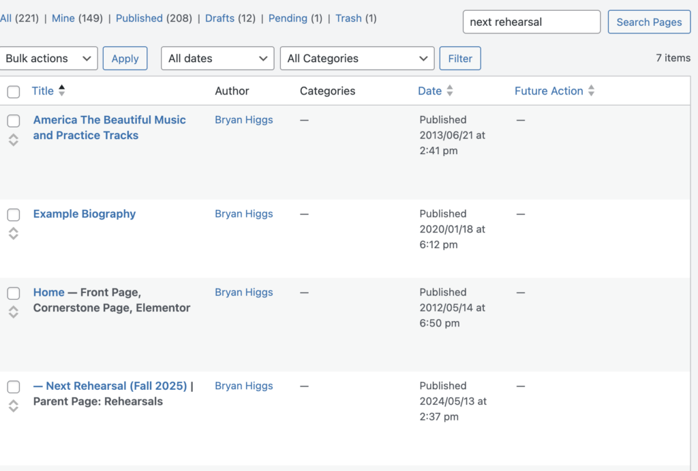Image resolution: width=698 pixels, height=471 pixels.
Task: Show only Published pages
Action: click(x=139, y=18)
